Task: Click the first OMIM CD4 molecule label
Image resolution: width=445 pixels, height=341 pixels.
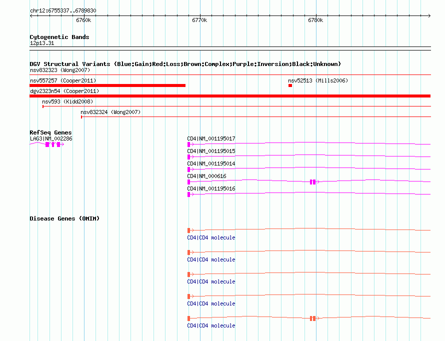Action: 211,237
